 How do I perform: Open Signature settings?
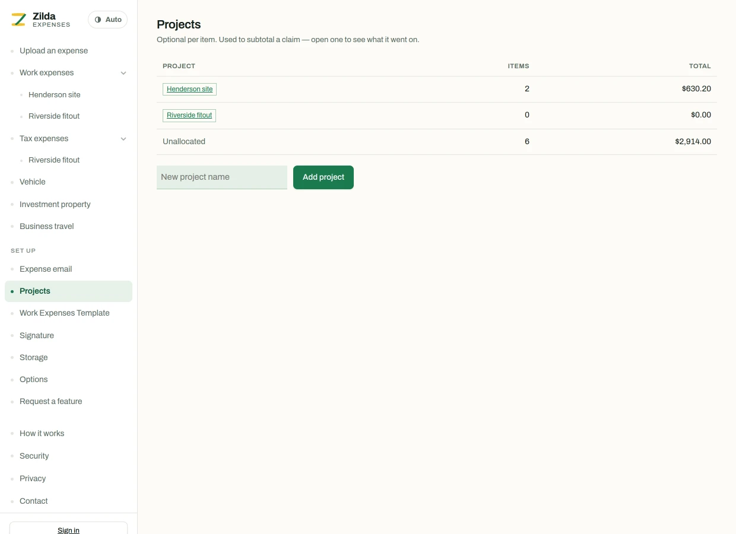(x=37, y=336)
